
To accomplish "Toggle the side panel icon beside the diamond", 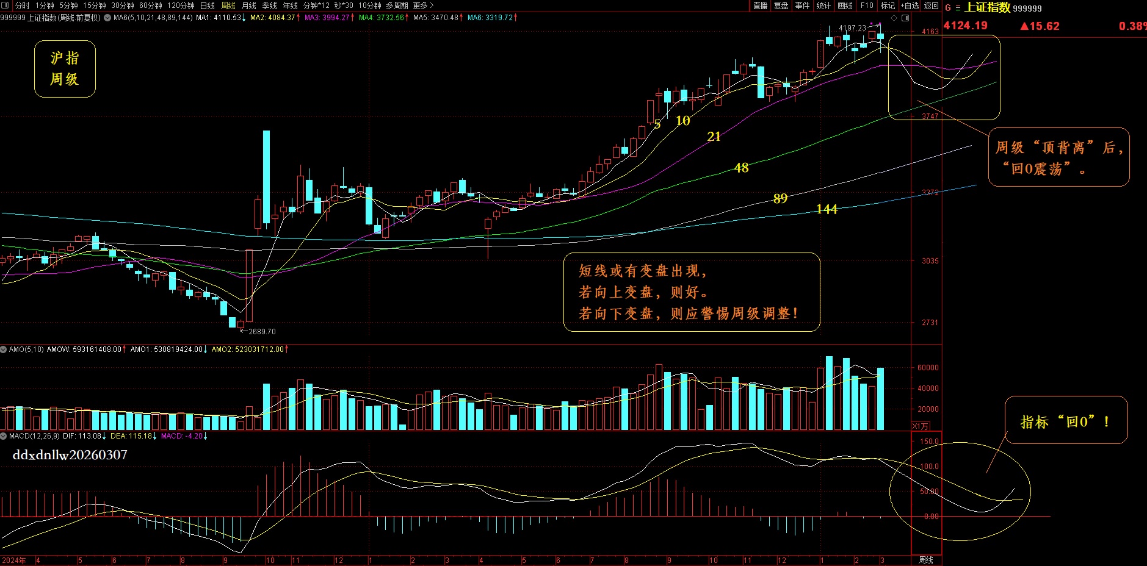I will (905, 18).
